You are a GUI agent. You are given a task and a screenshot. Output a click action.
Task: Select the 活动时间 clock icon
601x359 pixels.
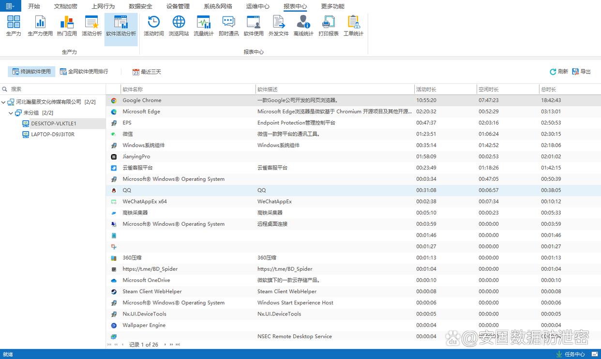pyautogui.click(x=154, y=26)
